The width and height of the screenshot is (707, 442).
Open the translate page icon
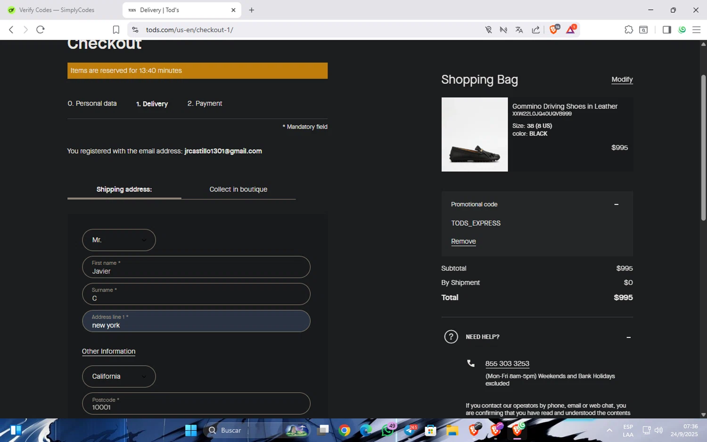[519, 30]
